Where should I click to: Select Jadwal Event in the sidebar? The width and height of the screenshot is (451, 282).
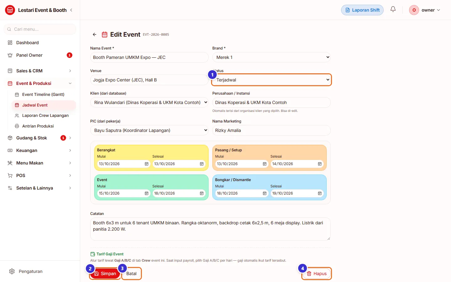click(x=44, y=105)
